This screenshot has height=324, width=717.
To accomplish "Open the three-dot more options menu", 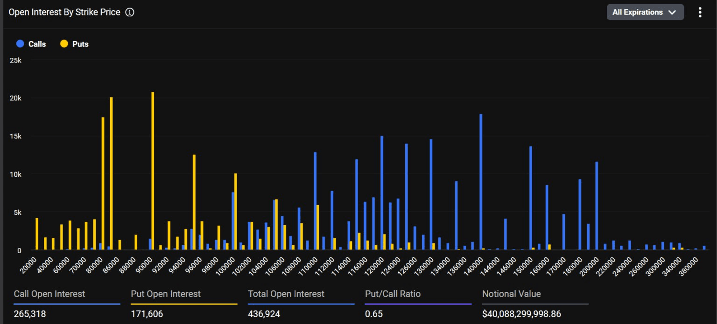I will point(699,13).
